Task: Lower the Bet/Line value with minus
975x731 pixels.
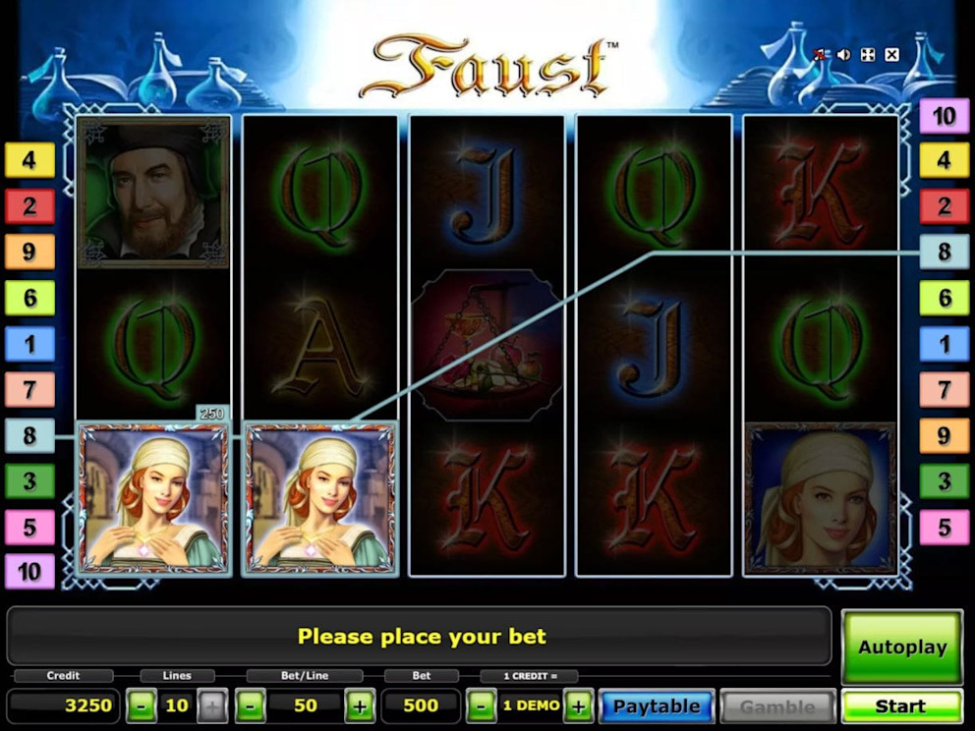Action: tap(250, 706)
